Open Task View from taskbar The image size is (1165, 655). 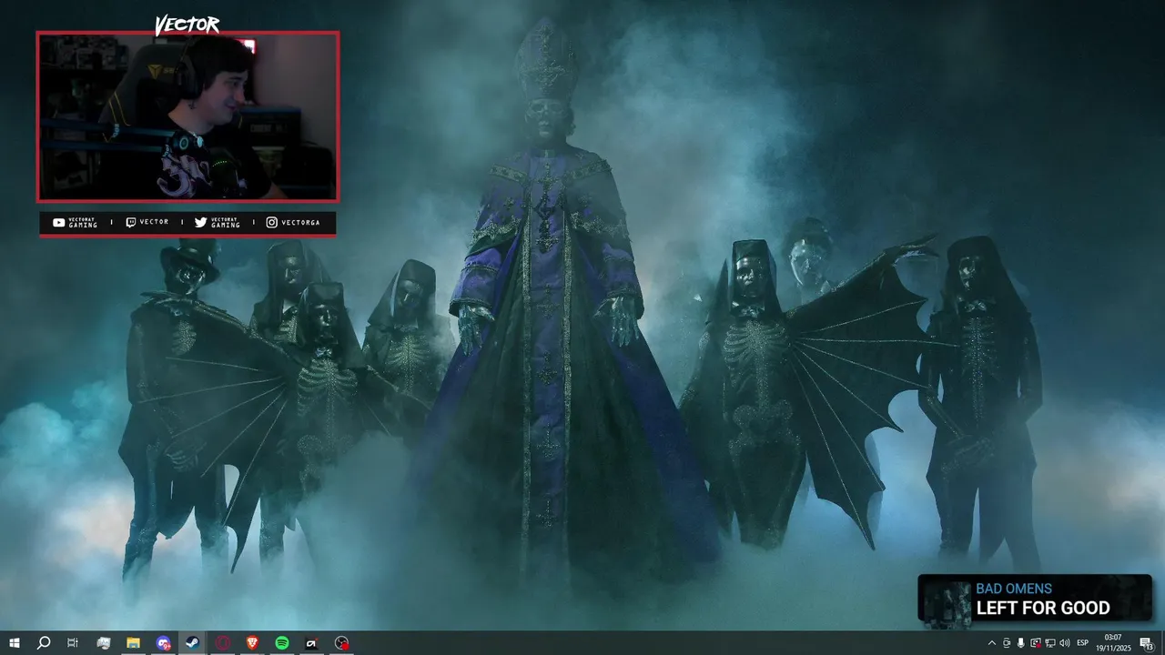73,643
